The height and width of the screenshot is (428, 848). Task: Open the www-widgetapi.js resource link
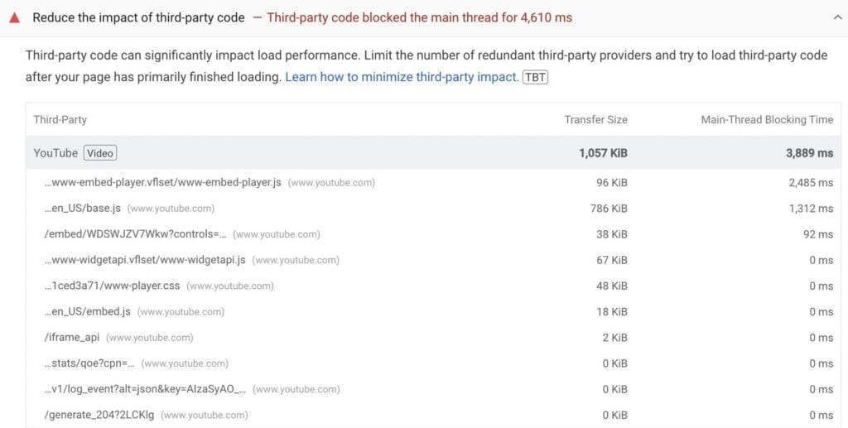[x=145, y=260]
